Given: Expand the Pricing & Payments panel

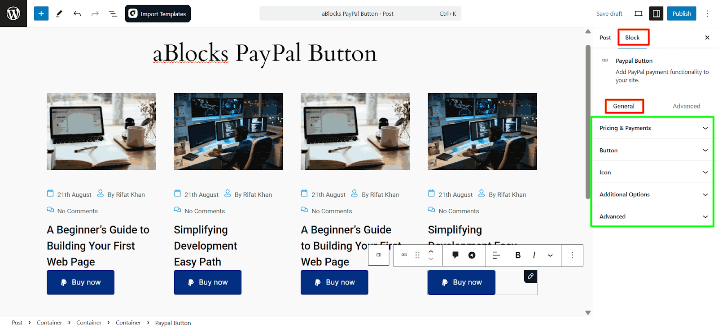Looking at the screenshot, I should pos(653,128).
